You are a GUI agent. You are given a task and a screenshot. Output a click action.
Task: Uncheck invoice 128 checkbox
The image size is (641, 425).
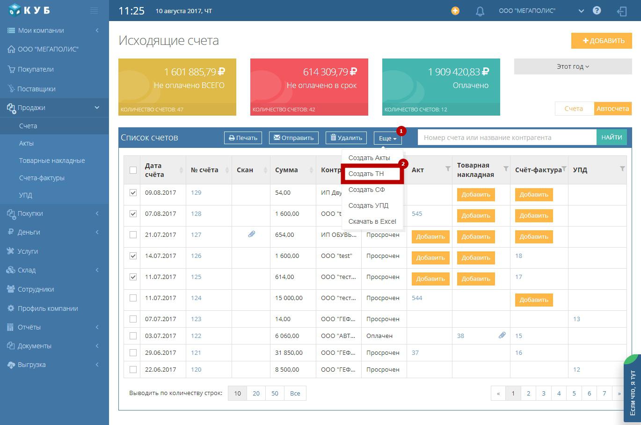(x=133, y=213)
